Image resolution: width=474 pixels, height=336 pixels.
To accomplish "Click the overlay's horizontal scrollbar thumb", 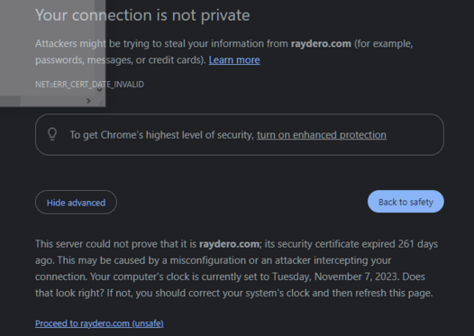I will (x=10, y=101).
